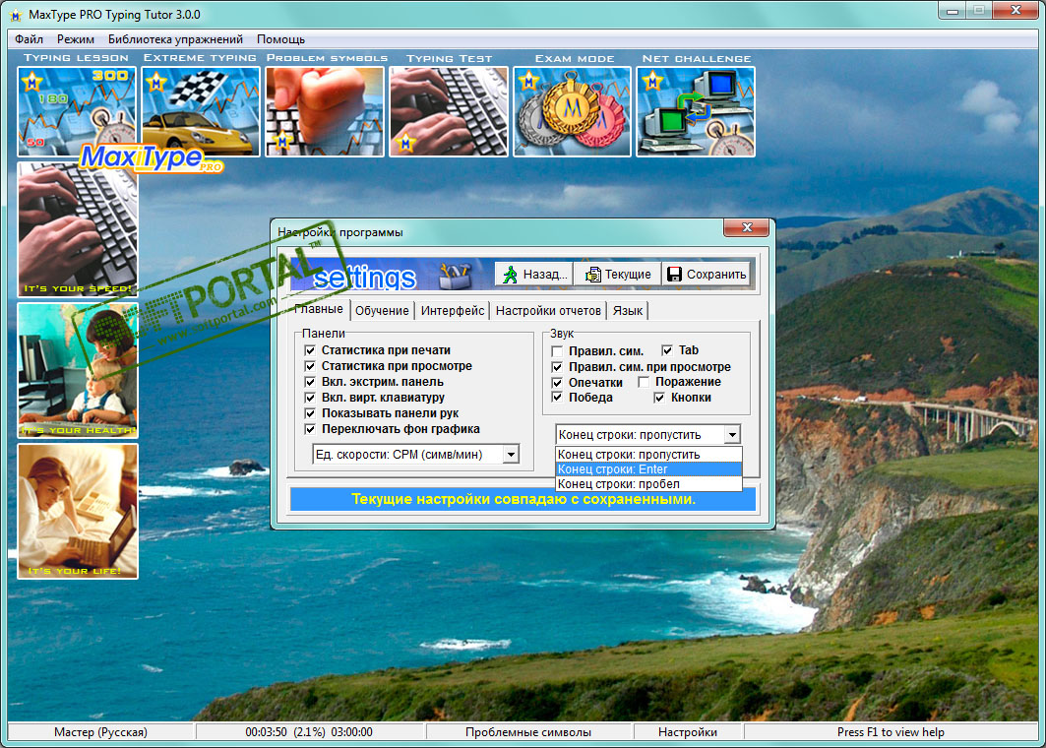The width and height of the screenshot is (1046, 748).
Task: Switch to the Язык tab
Action: coord(628,311)
